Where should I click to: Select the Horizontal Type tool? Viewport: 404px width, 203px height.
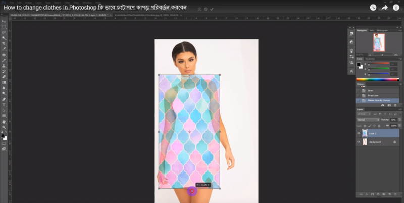[4, 105]
